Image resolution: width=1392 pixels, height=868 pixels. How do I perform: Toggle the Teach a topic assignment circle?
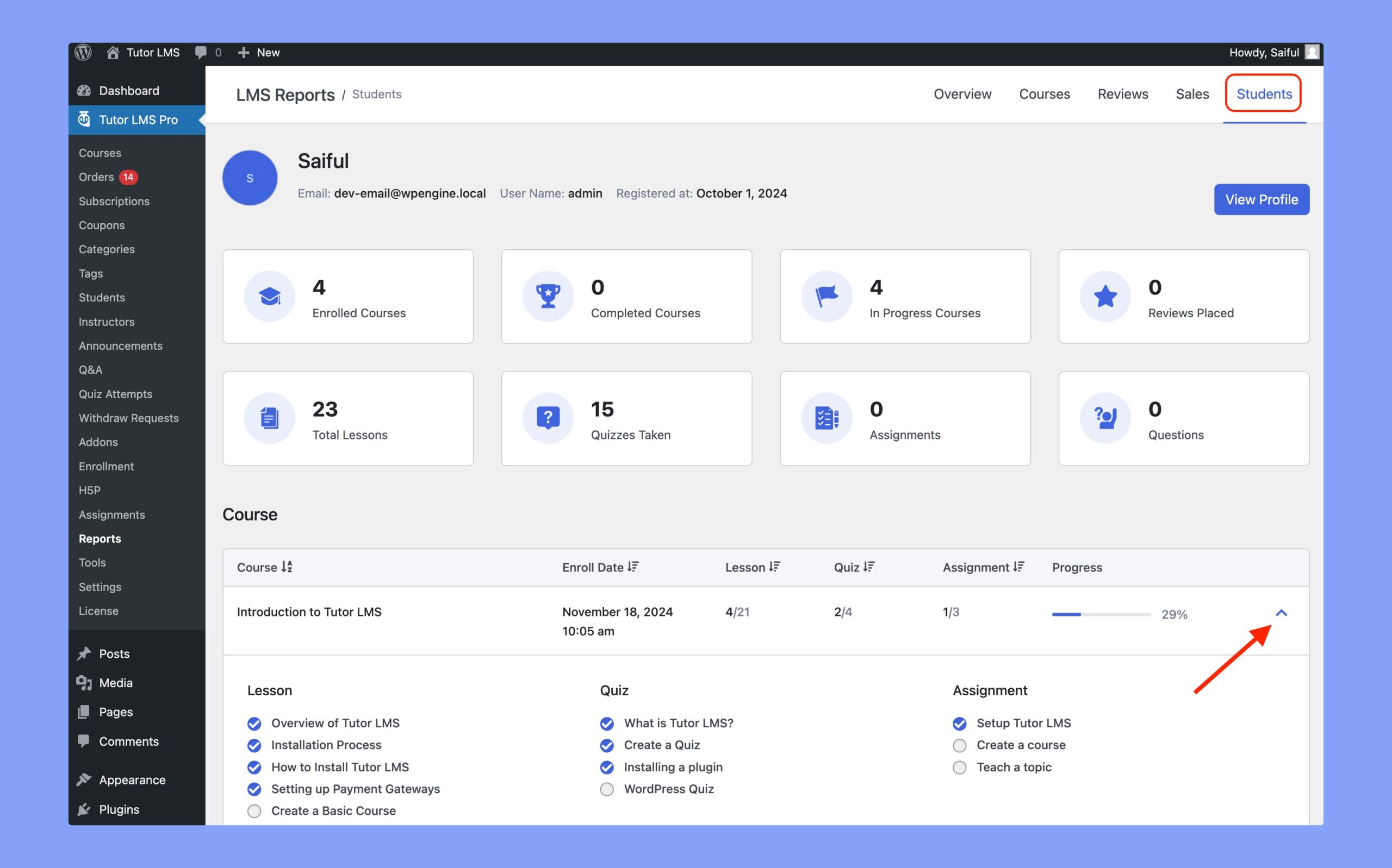(959, 768)
